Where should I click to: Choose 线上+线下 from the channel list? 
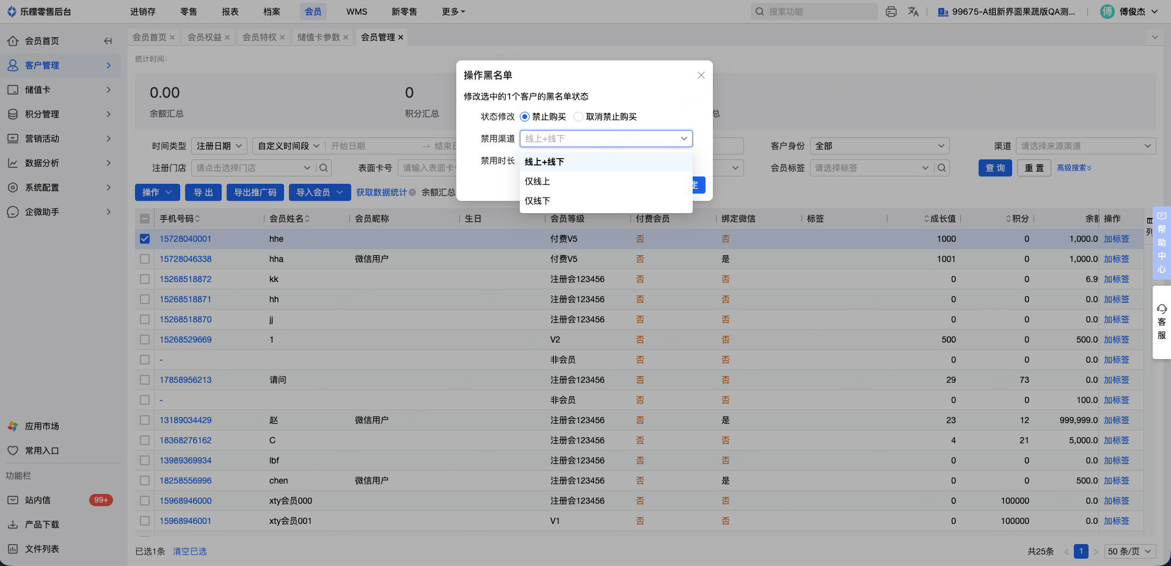click(606, 162)
